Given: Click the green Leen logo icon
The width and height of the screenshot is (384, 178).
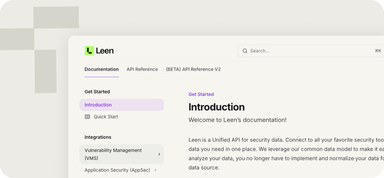Looking at the screenshot, I should click(89, 51).
